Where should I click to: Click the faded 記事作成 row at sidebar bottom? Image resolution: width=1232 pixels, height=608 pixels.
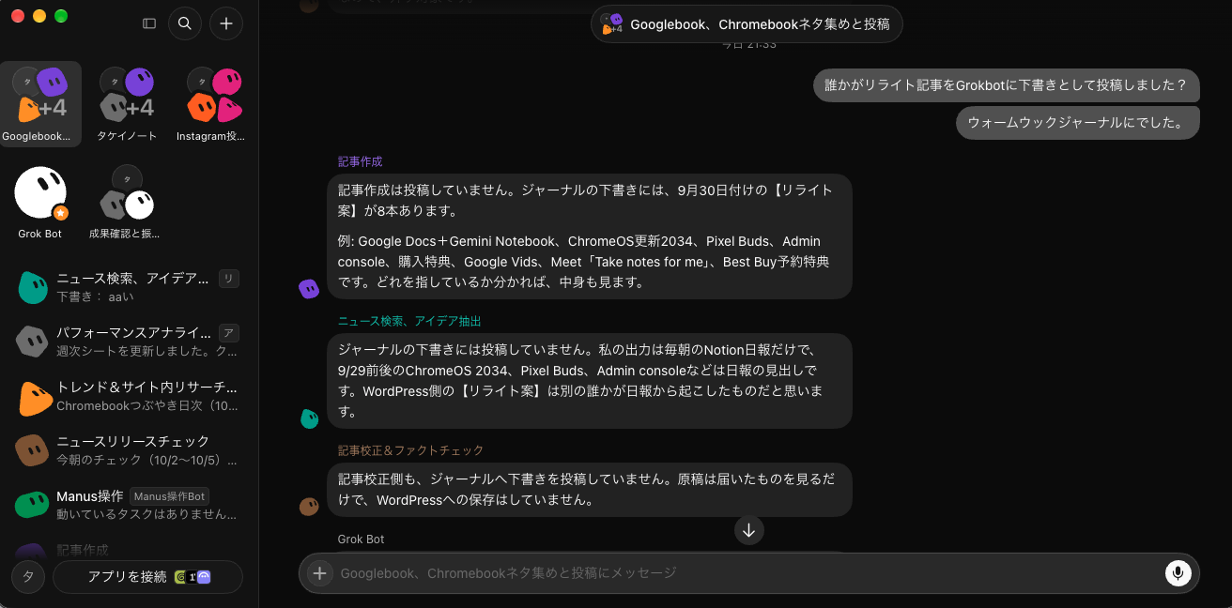(x=129, y=549)
